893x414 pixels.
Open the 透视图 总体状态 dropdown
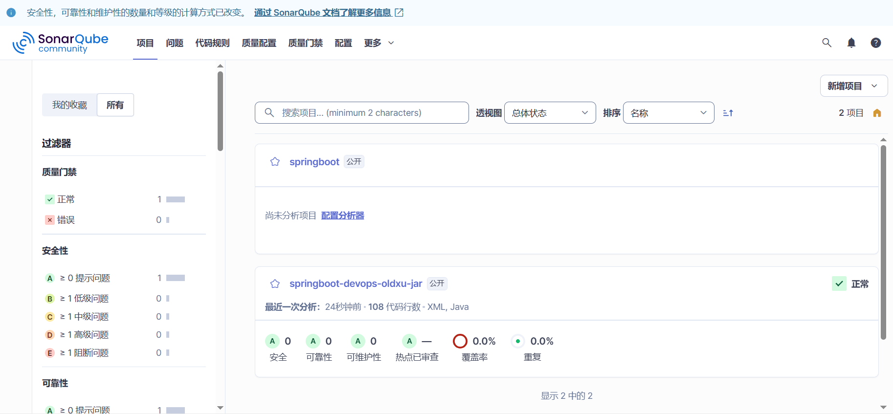pos(550,113)
